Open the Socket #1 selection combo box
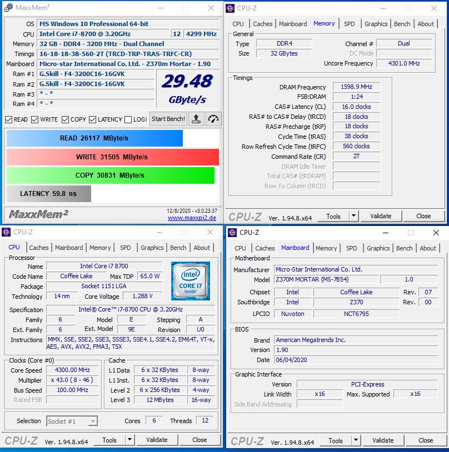The height and width of the screenshot is (452, 449). click(x=72, y=421)
